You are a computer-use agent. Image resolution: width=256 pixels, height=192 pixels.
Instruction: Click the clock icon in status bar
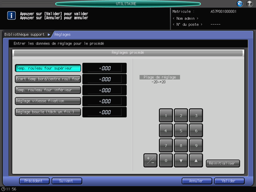click(3, 189)
